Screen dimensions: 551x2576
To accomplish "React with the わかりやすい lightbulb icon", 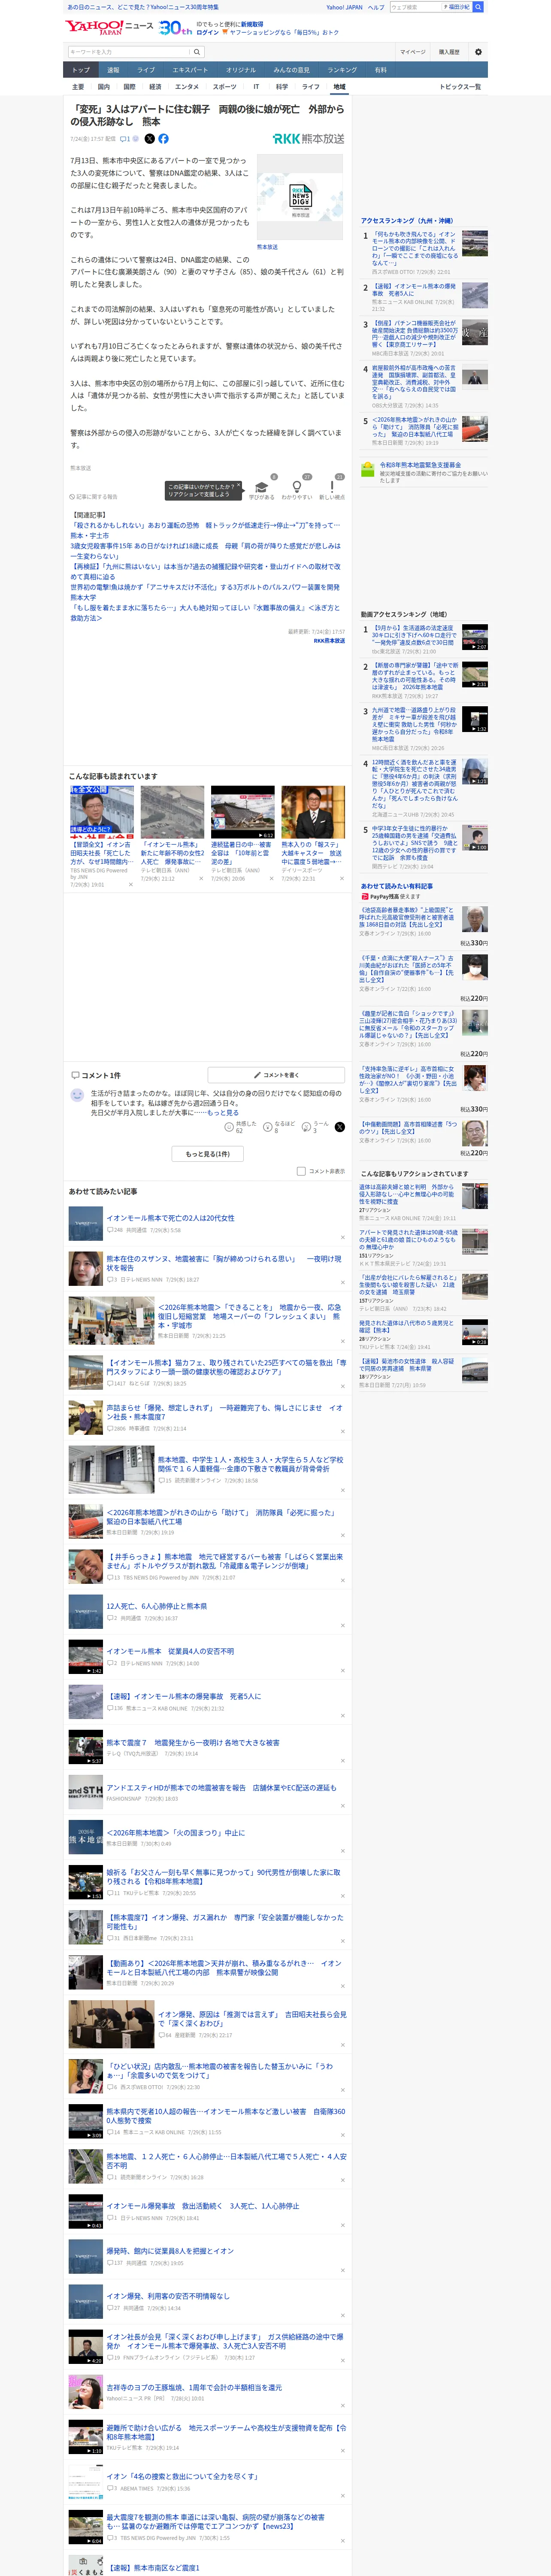I will 296,487.
